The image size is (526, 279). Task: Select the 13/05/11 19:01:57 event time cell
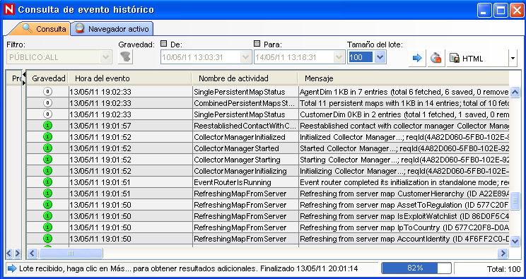coord(131,126)
